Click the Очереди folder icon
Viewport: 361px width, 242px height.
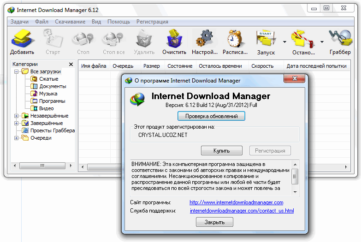[x=25, y=138]
